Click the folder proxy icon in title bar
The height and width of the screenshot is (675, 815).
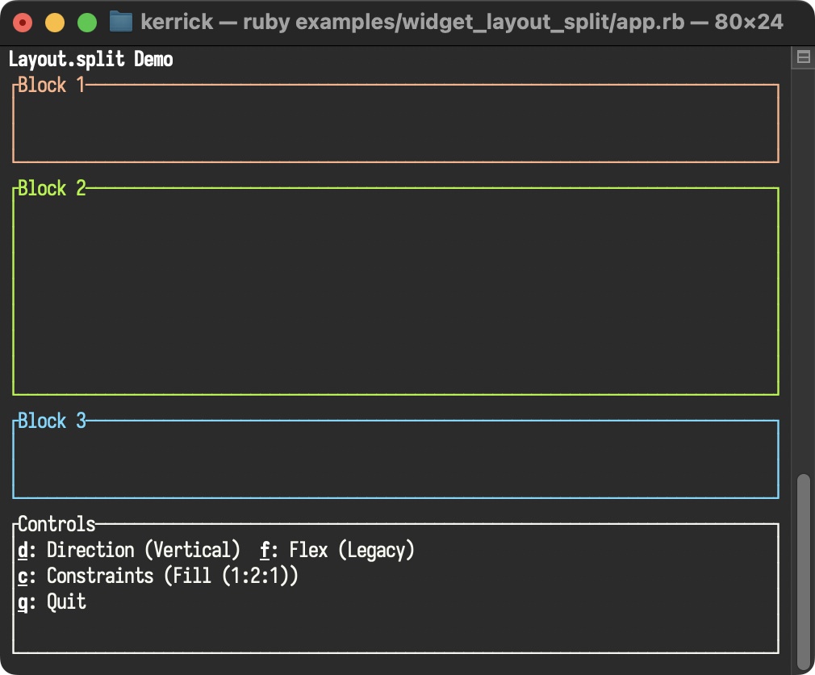click(x=120, y=22)
